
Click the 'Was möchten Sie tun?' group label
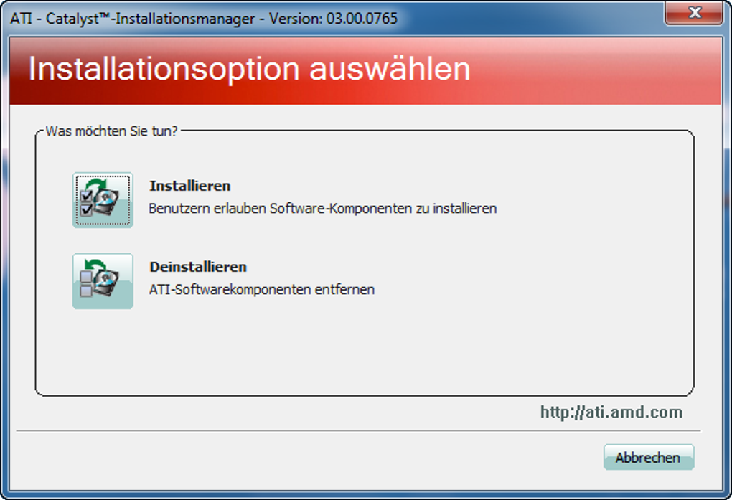pos(111,131)
